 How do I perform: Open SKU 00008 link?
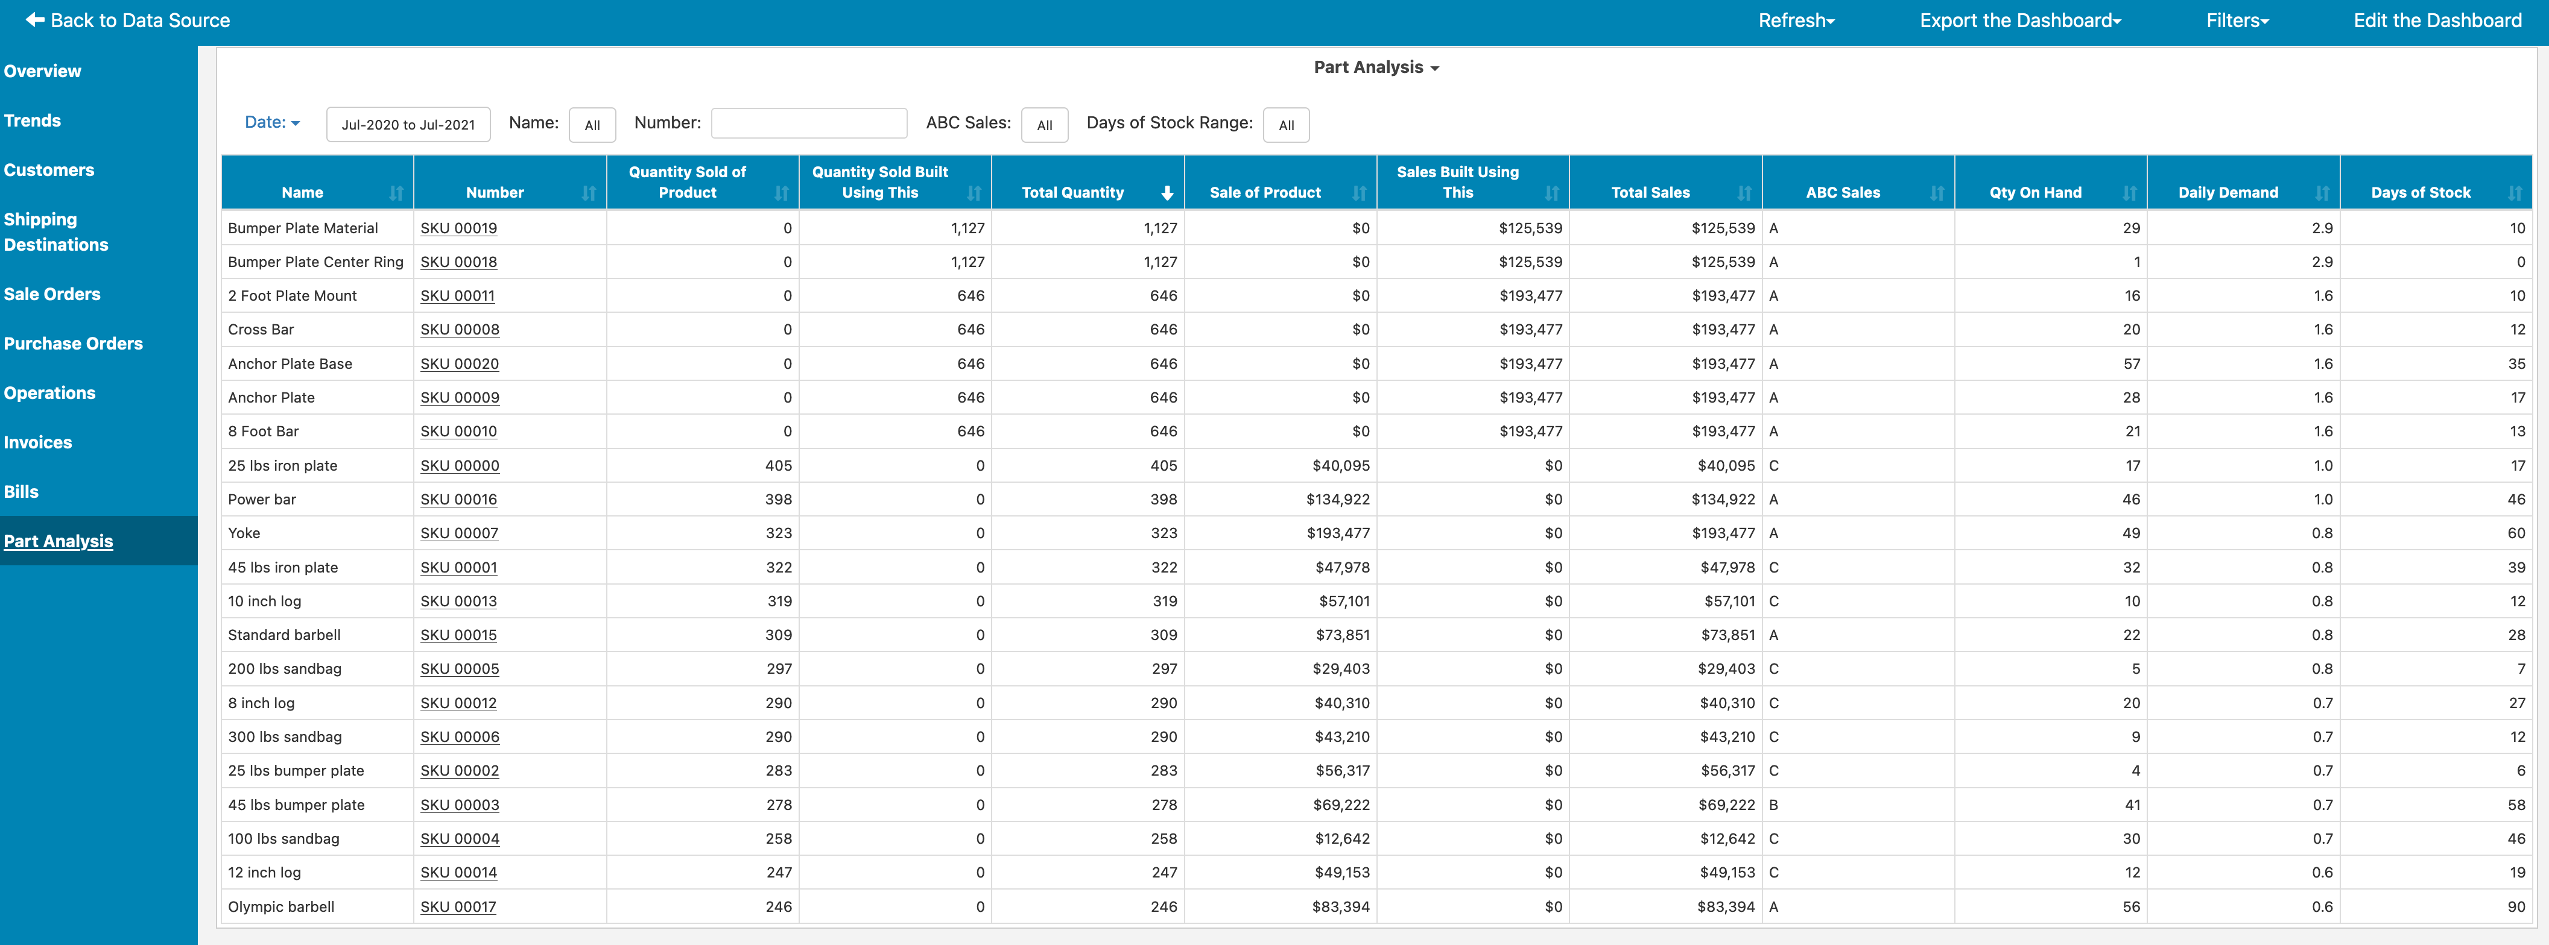[459, 329]
